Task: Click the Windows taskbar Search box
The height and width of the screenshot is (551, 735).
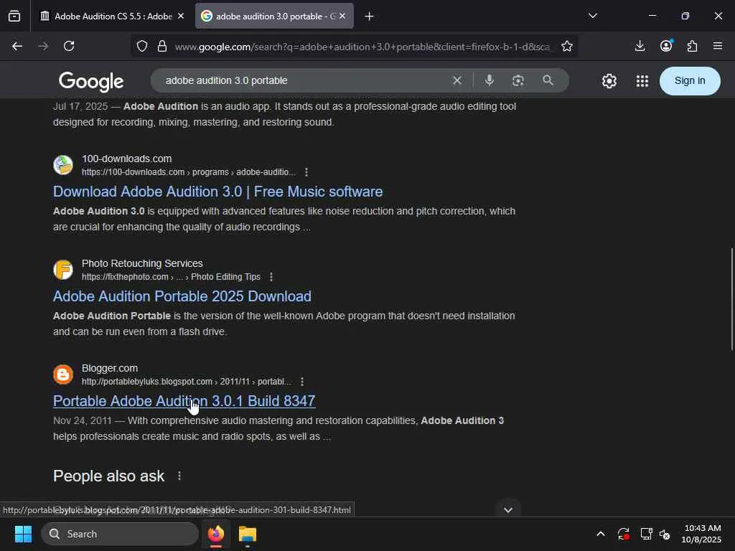Action: 120,534
